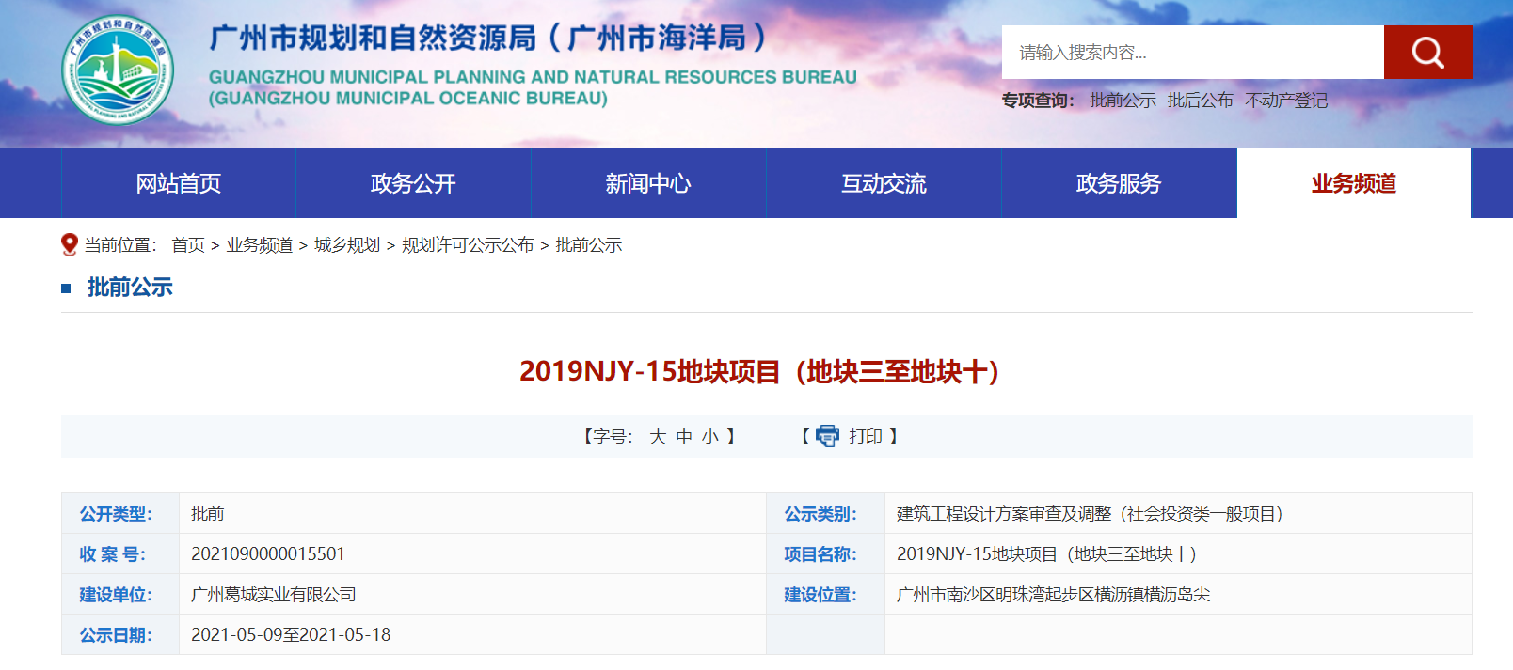This screenshot has height=670, width=1513.
Task: Set font size to 小
Action: pos(710,437)
